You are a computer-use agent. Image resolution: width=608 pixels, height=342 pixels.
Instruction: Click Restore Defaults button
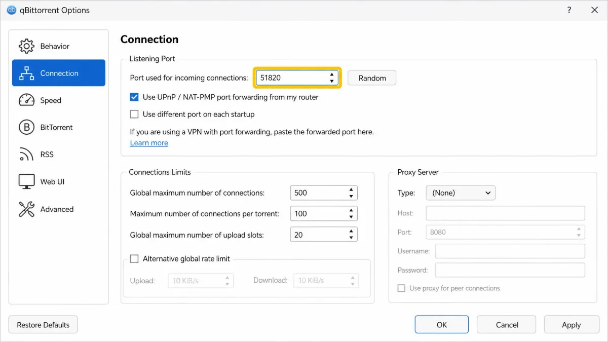click(43, 325)
